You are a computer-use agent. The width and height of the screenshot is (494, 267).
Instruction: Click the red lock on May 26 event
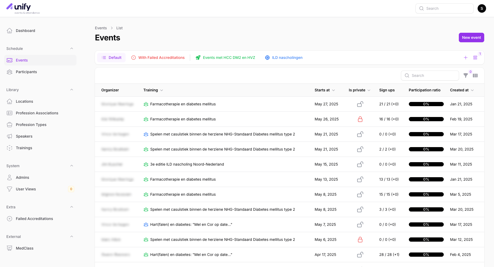click(360, 119)
